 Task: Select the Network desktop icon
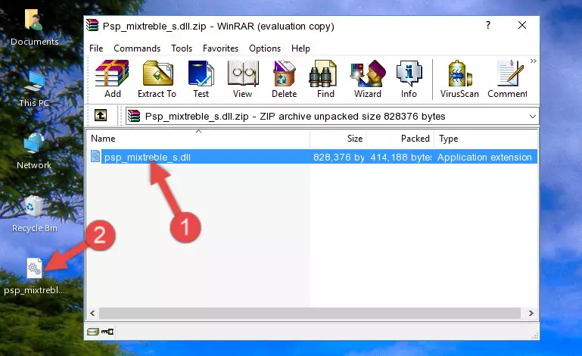pyautogui.click(x=34, y=151)
